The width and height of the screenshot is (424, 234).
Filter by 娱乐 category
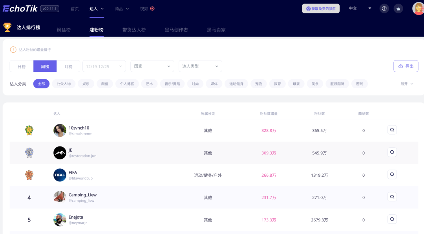tap(86, 84)
